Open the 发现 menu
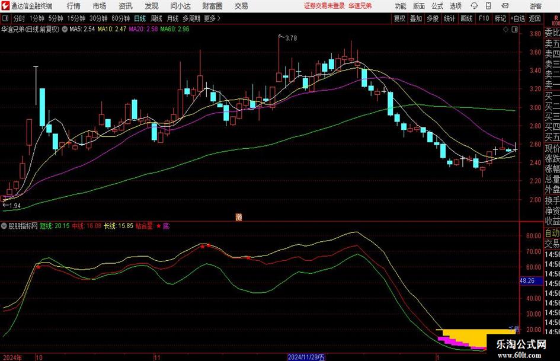The height and width of the screenshot is (361, 560). [x=152, y=6]
